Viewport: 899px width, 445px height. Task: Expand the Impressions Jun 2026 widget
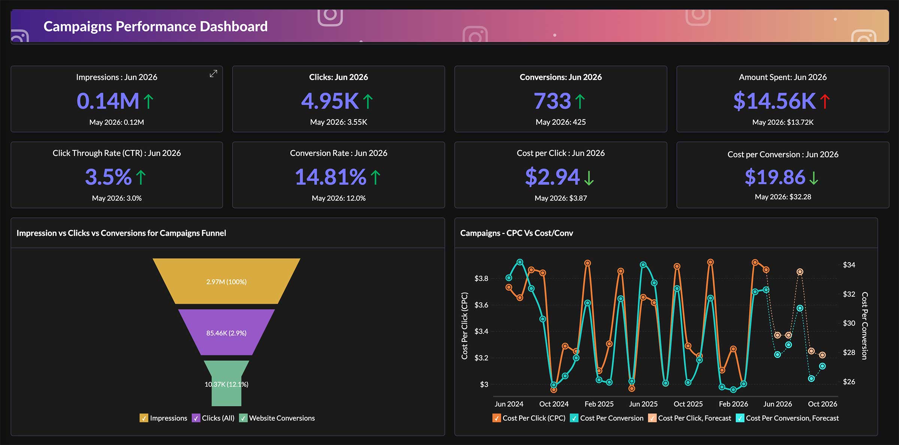(213, 74)
